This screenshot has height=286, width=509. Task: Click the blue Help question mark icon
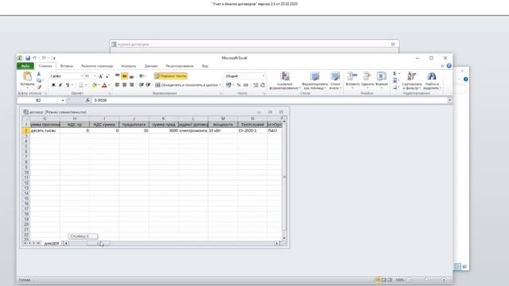pos(449,66)
